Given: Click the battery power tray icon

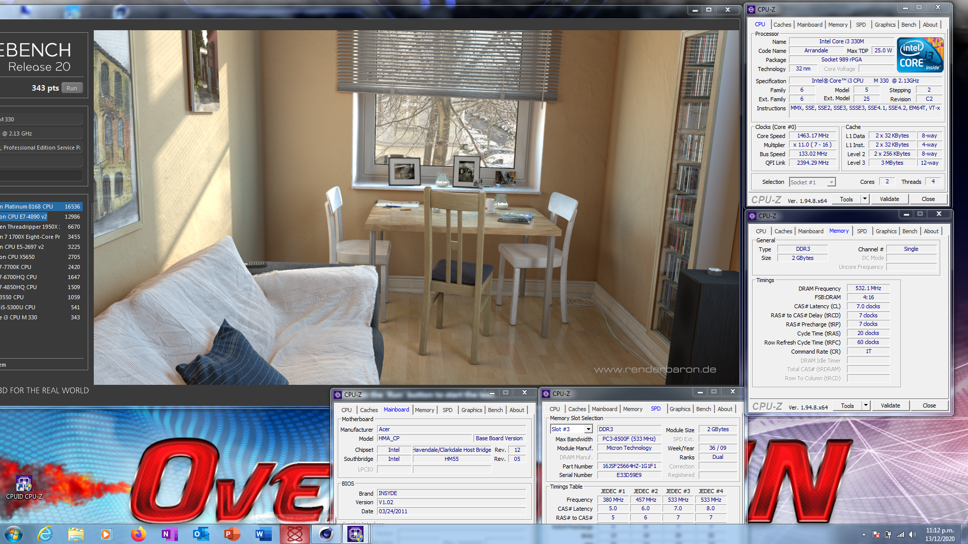Looking at the screenshot, I should [x=888, y=534].
